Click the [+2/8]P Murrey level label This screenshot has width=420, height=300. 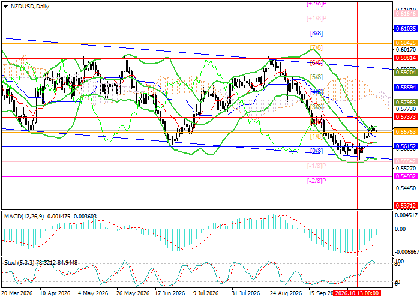point(316,4)
